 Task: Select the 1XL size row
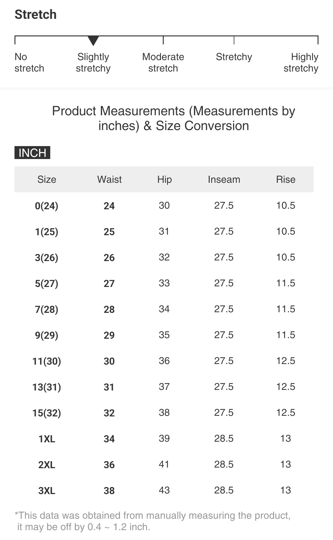47,439
